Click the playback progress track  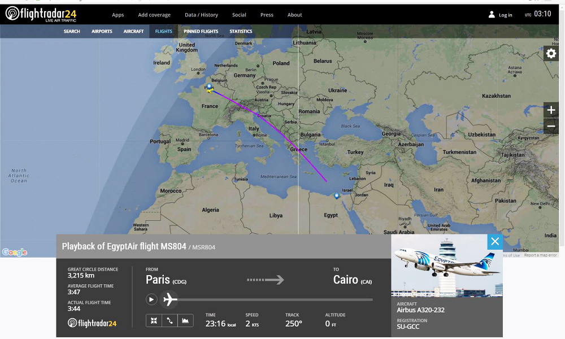click(x=275, y=299)
